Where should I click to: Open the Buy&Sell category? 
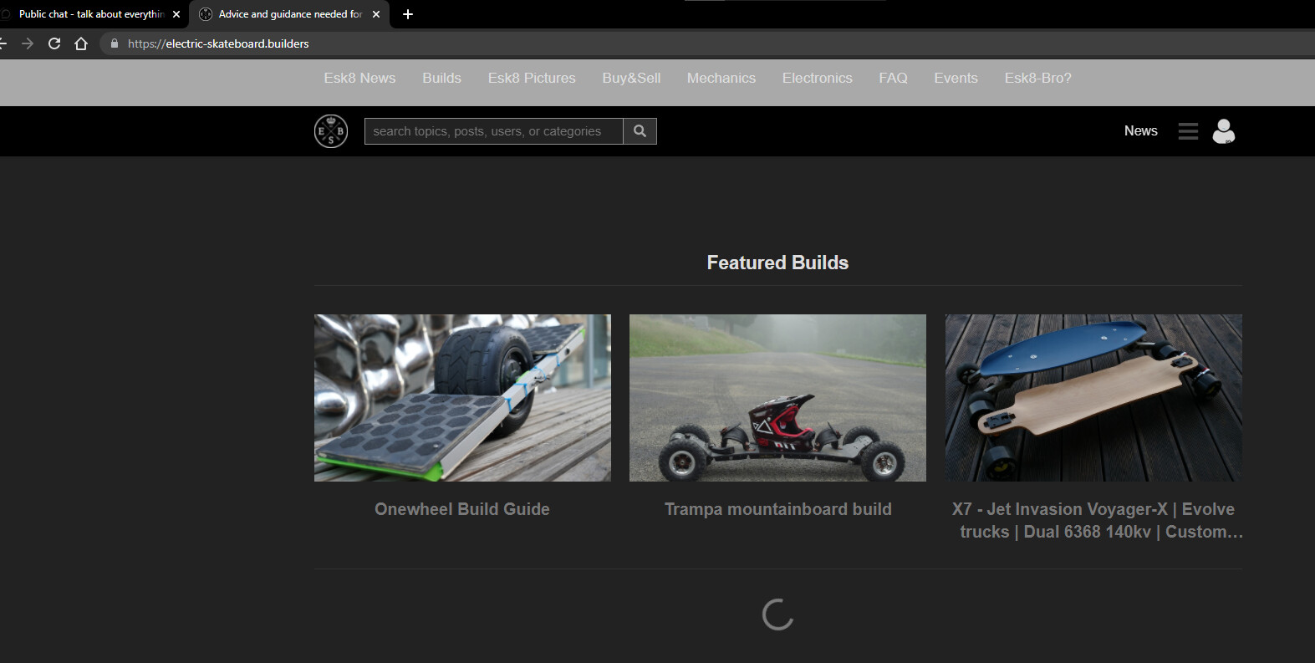pos(631,78)
